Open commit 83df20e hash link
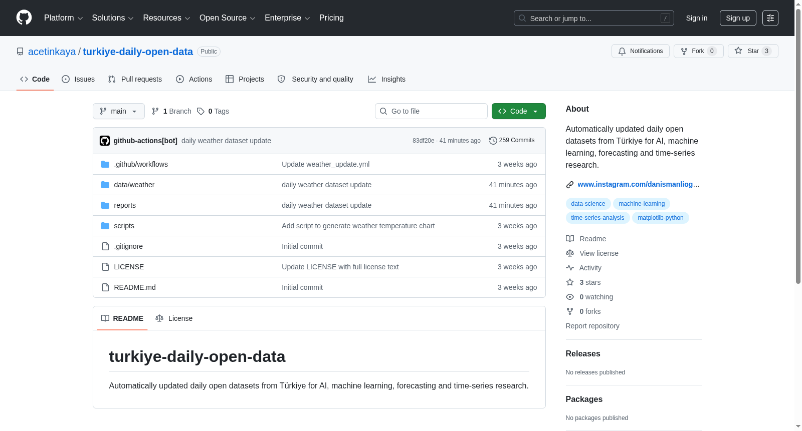The height and width of the screenshot is (431, 802). [x=424, y=141]
